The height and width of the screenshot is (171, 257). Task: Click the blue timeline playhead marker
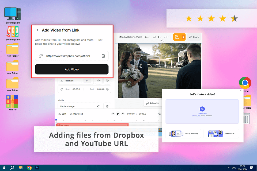[56, 120]
